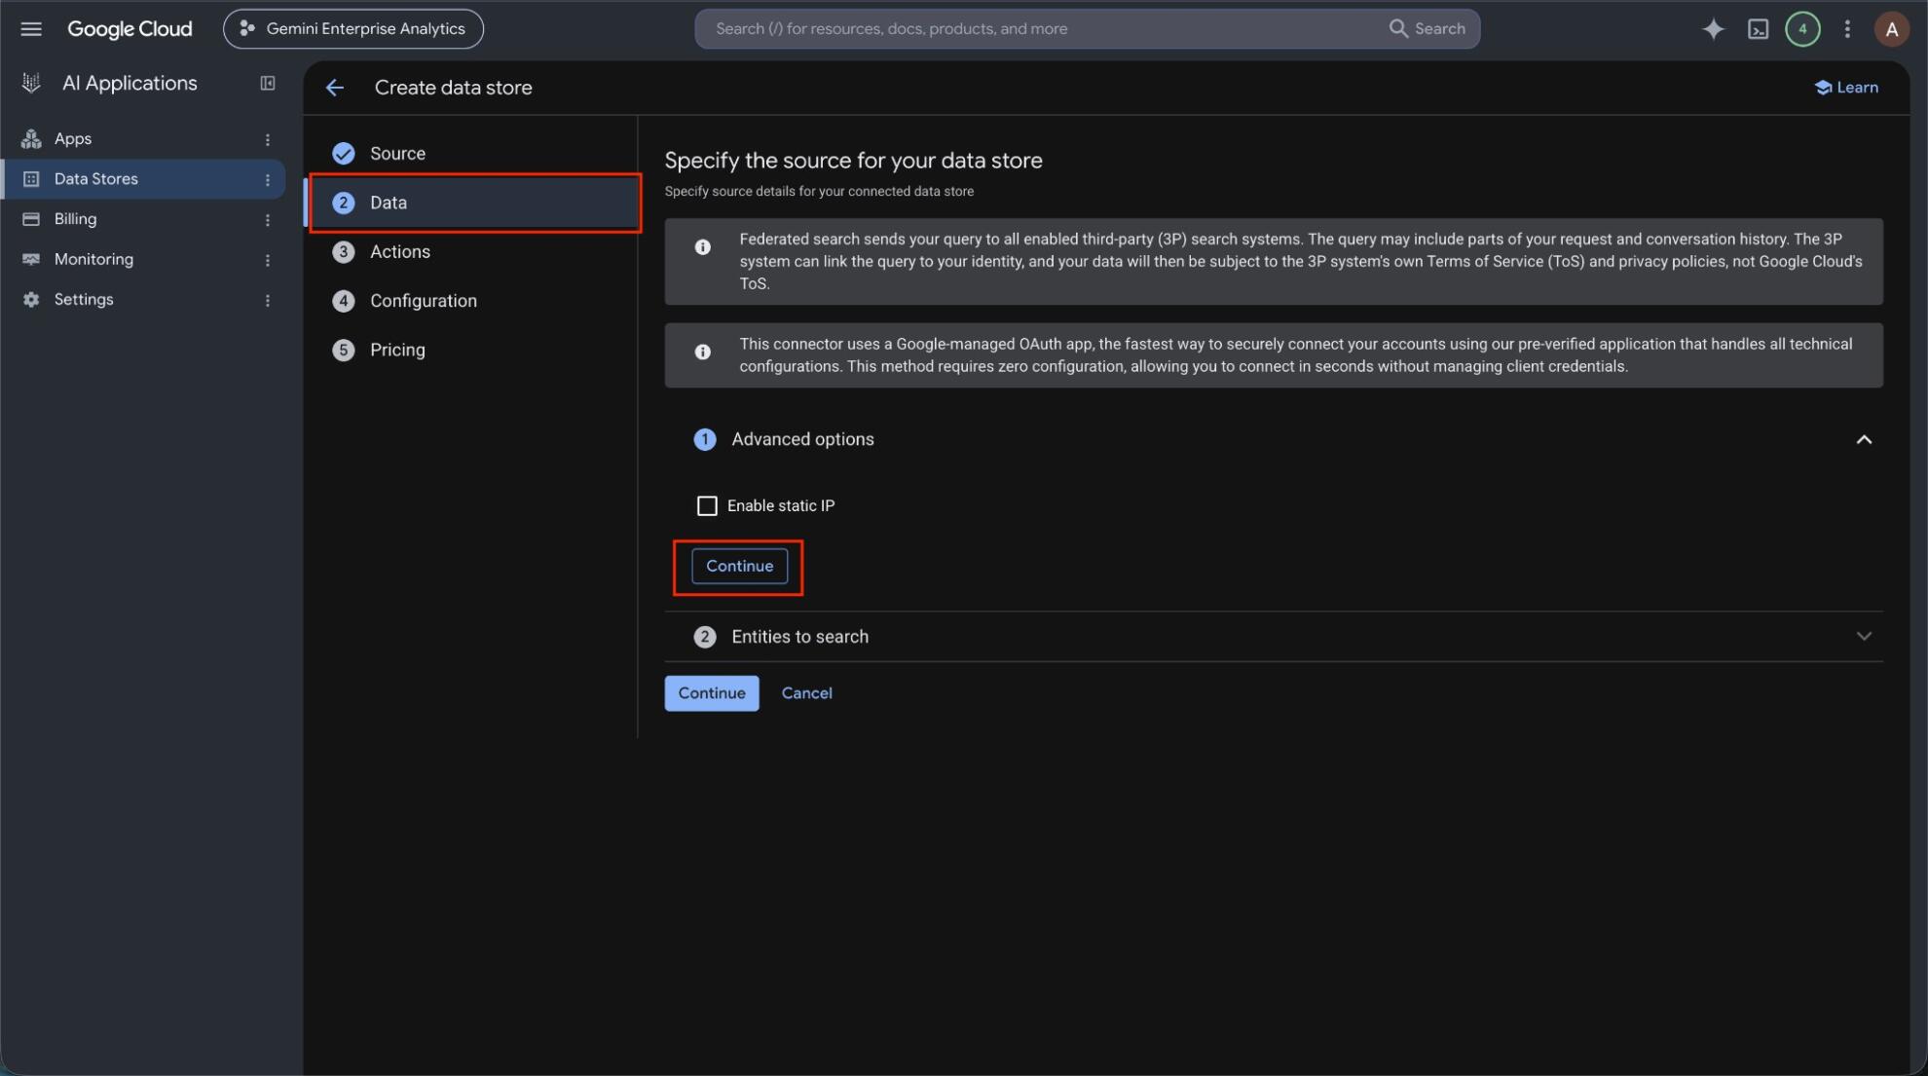Open the top bar vertical dots menu
The image size is (1928, 1076).
pos(1847,29)
